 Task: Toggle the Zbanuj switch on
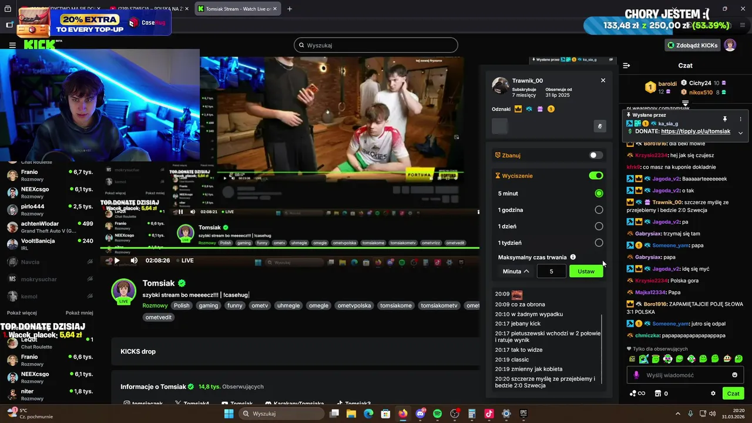coord(596,155)
